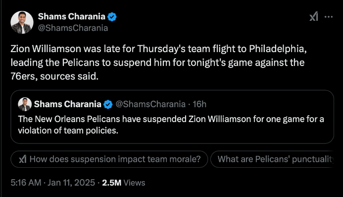Click the verified badge inside the quoted post
This screenshot has width=343, height=197.
pos(108,104)
